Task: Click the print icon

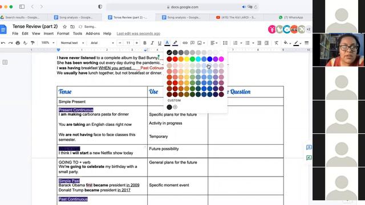Action: (x=18, y=43)
